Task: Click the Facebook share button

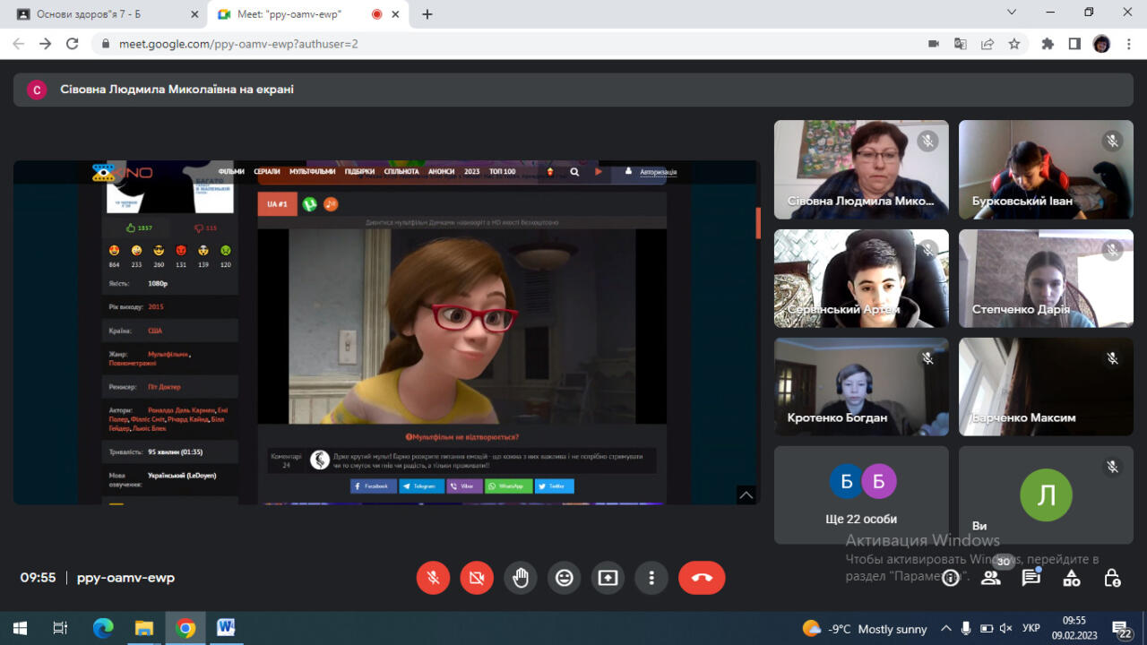Action: [x=372, y=486]
